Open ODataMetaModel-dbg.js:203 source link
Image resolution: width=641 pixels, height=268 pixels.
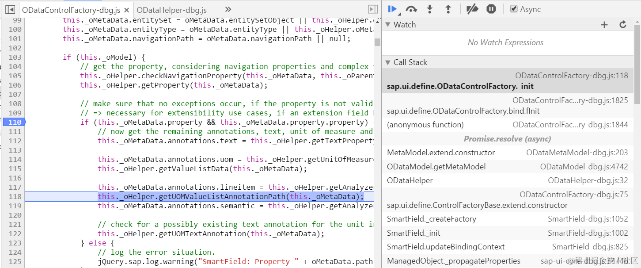tap(577, 153)
